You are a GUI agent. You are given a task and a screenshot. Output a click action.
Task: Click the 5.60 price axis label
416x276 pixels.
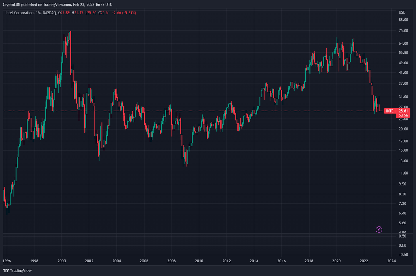coord(402,223)
